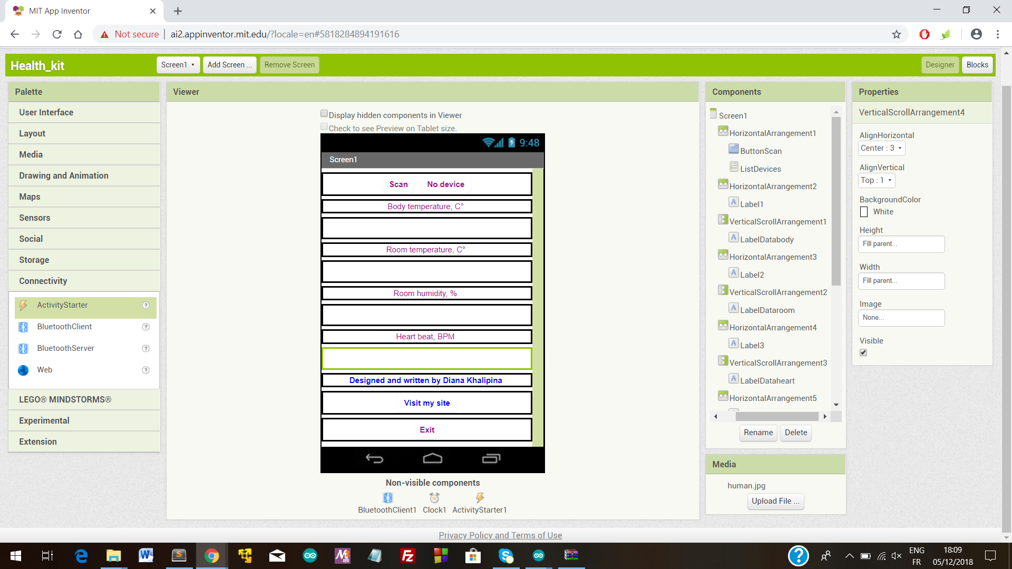Image resolution: width=1012 pixels, height=569 pixels.
Task: Click the bookmark star in address bar
Action: point(897,34)
